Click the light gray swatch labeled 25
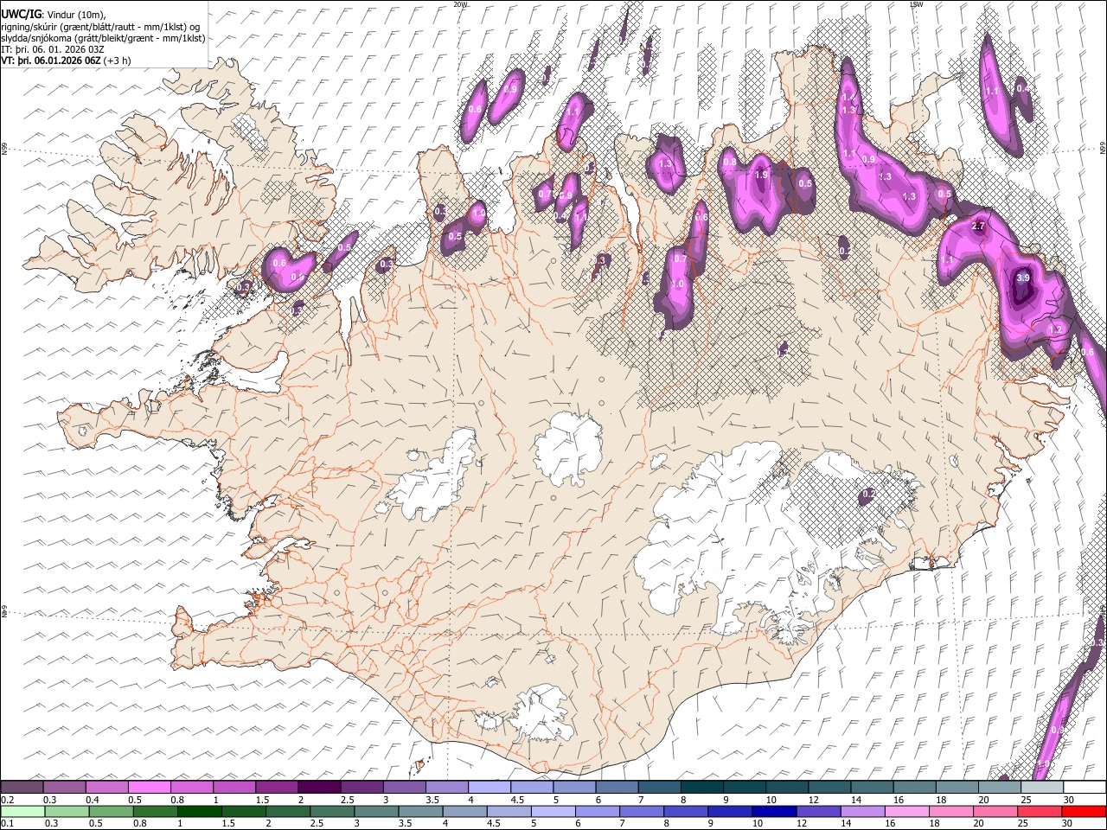The image size is (1107, 830). (1041, 787)
